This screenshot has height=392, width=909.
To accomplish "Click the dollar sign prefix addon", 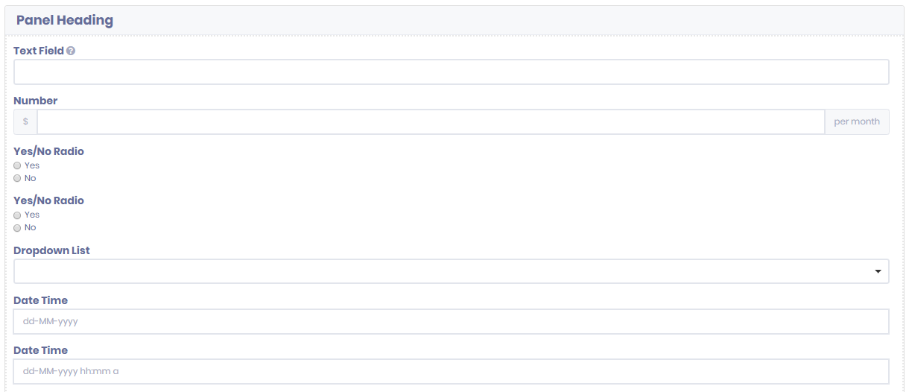I will pyautogui.click(x=25, y=122).
